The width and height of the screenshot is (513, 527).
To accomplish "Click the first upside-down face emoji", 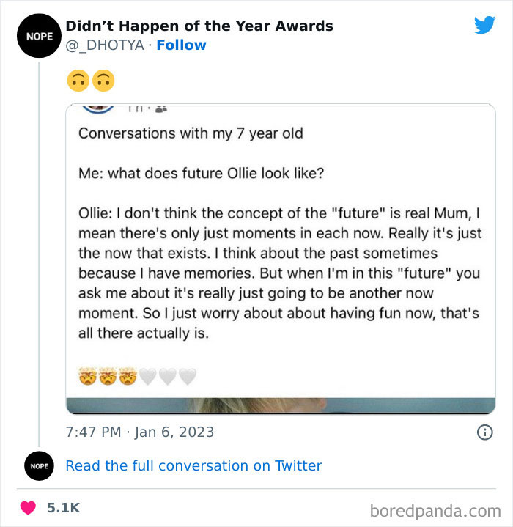I will click(x=78, y=81).
